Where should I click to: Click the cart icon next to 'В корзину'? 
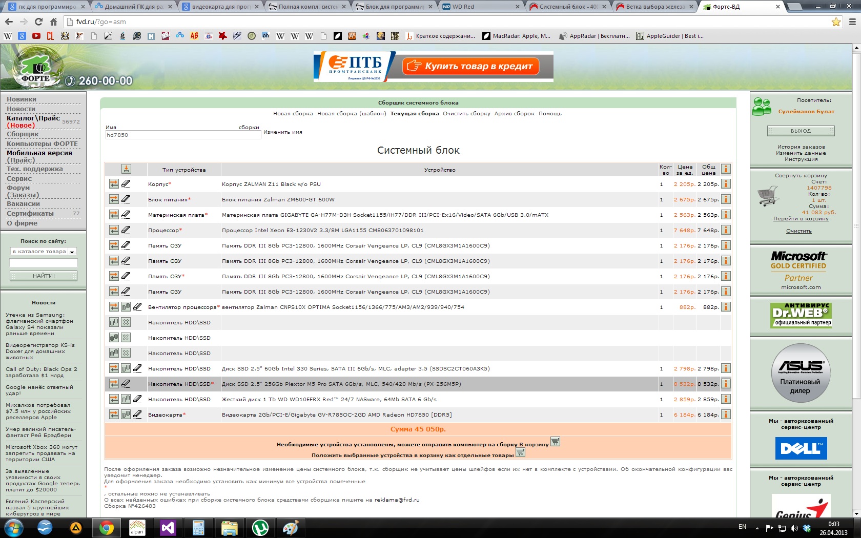[x=555, y=442]
